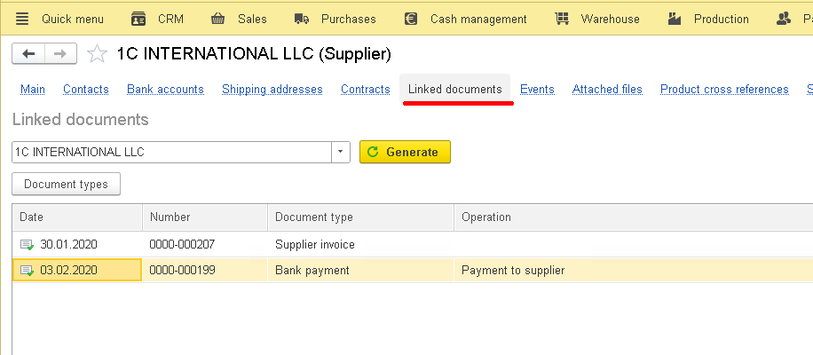Click the Cash management euro icon

[410, 19]
